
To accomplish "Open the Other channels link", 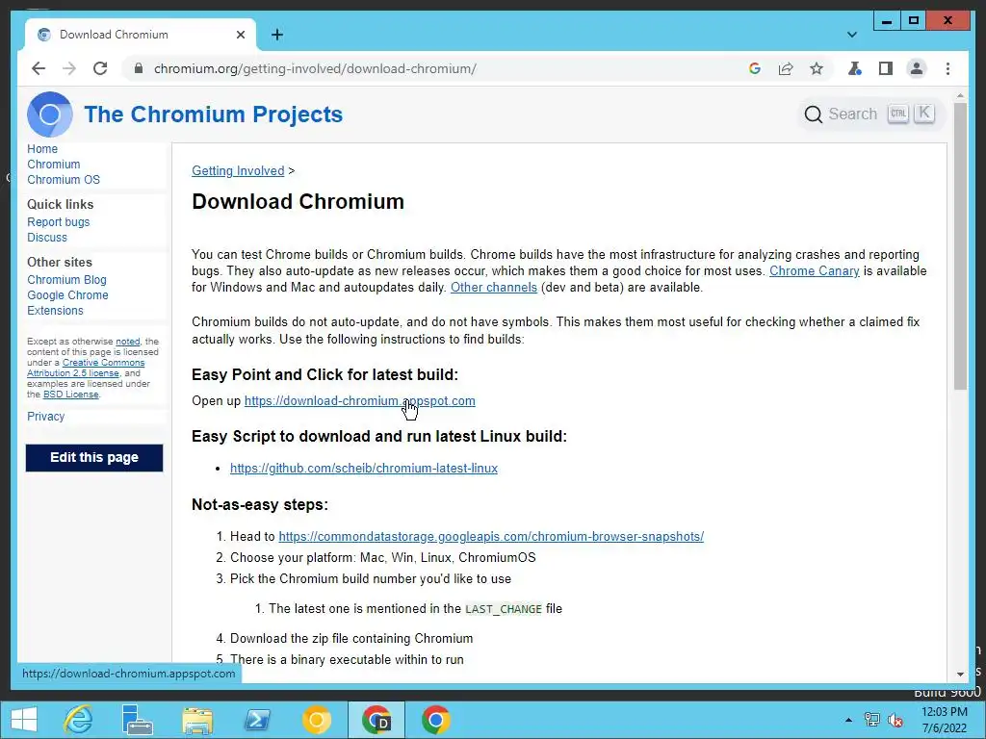I will (494, 287).
